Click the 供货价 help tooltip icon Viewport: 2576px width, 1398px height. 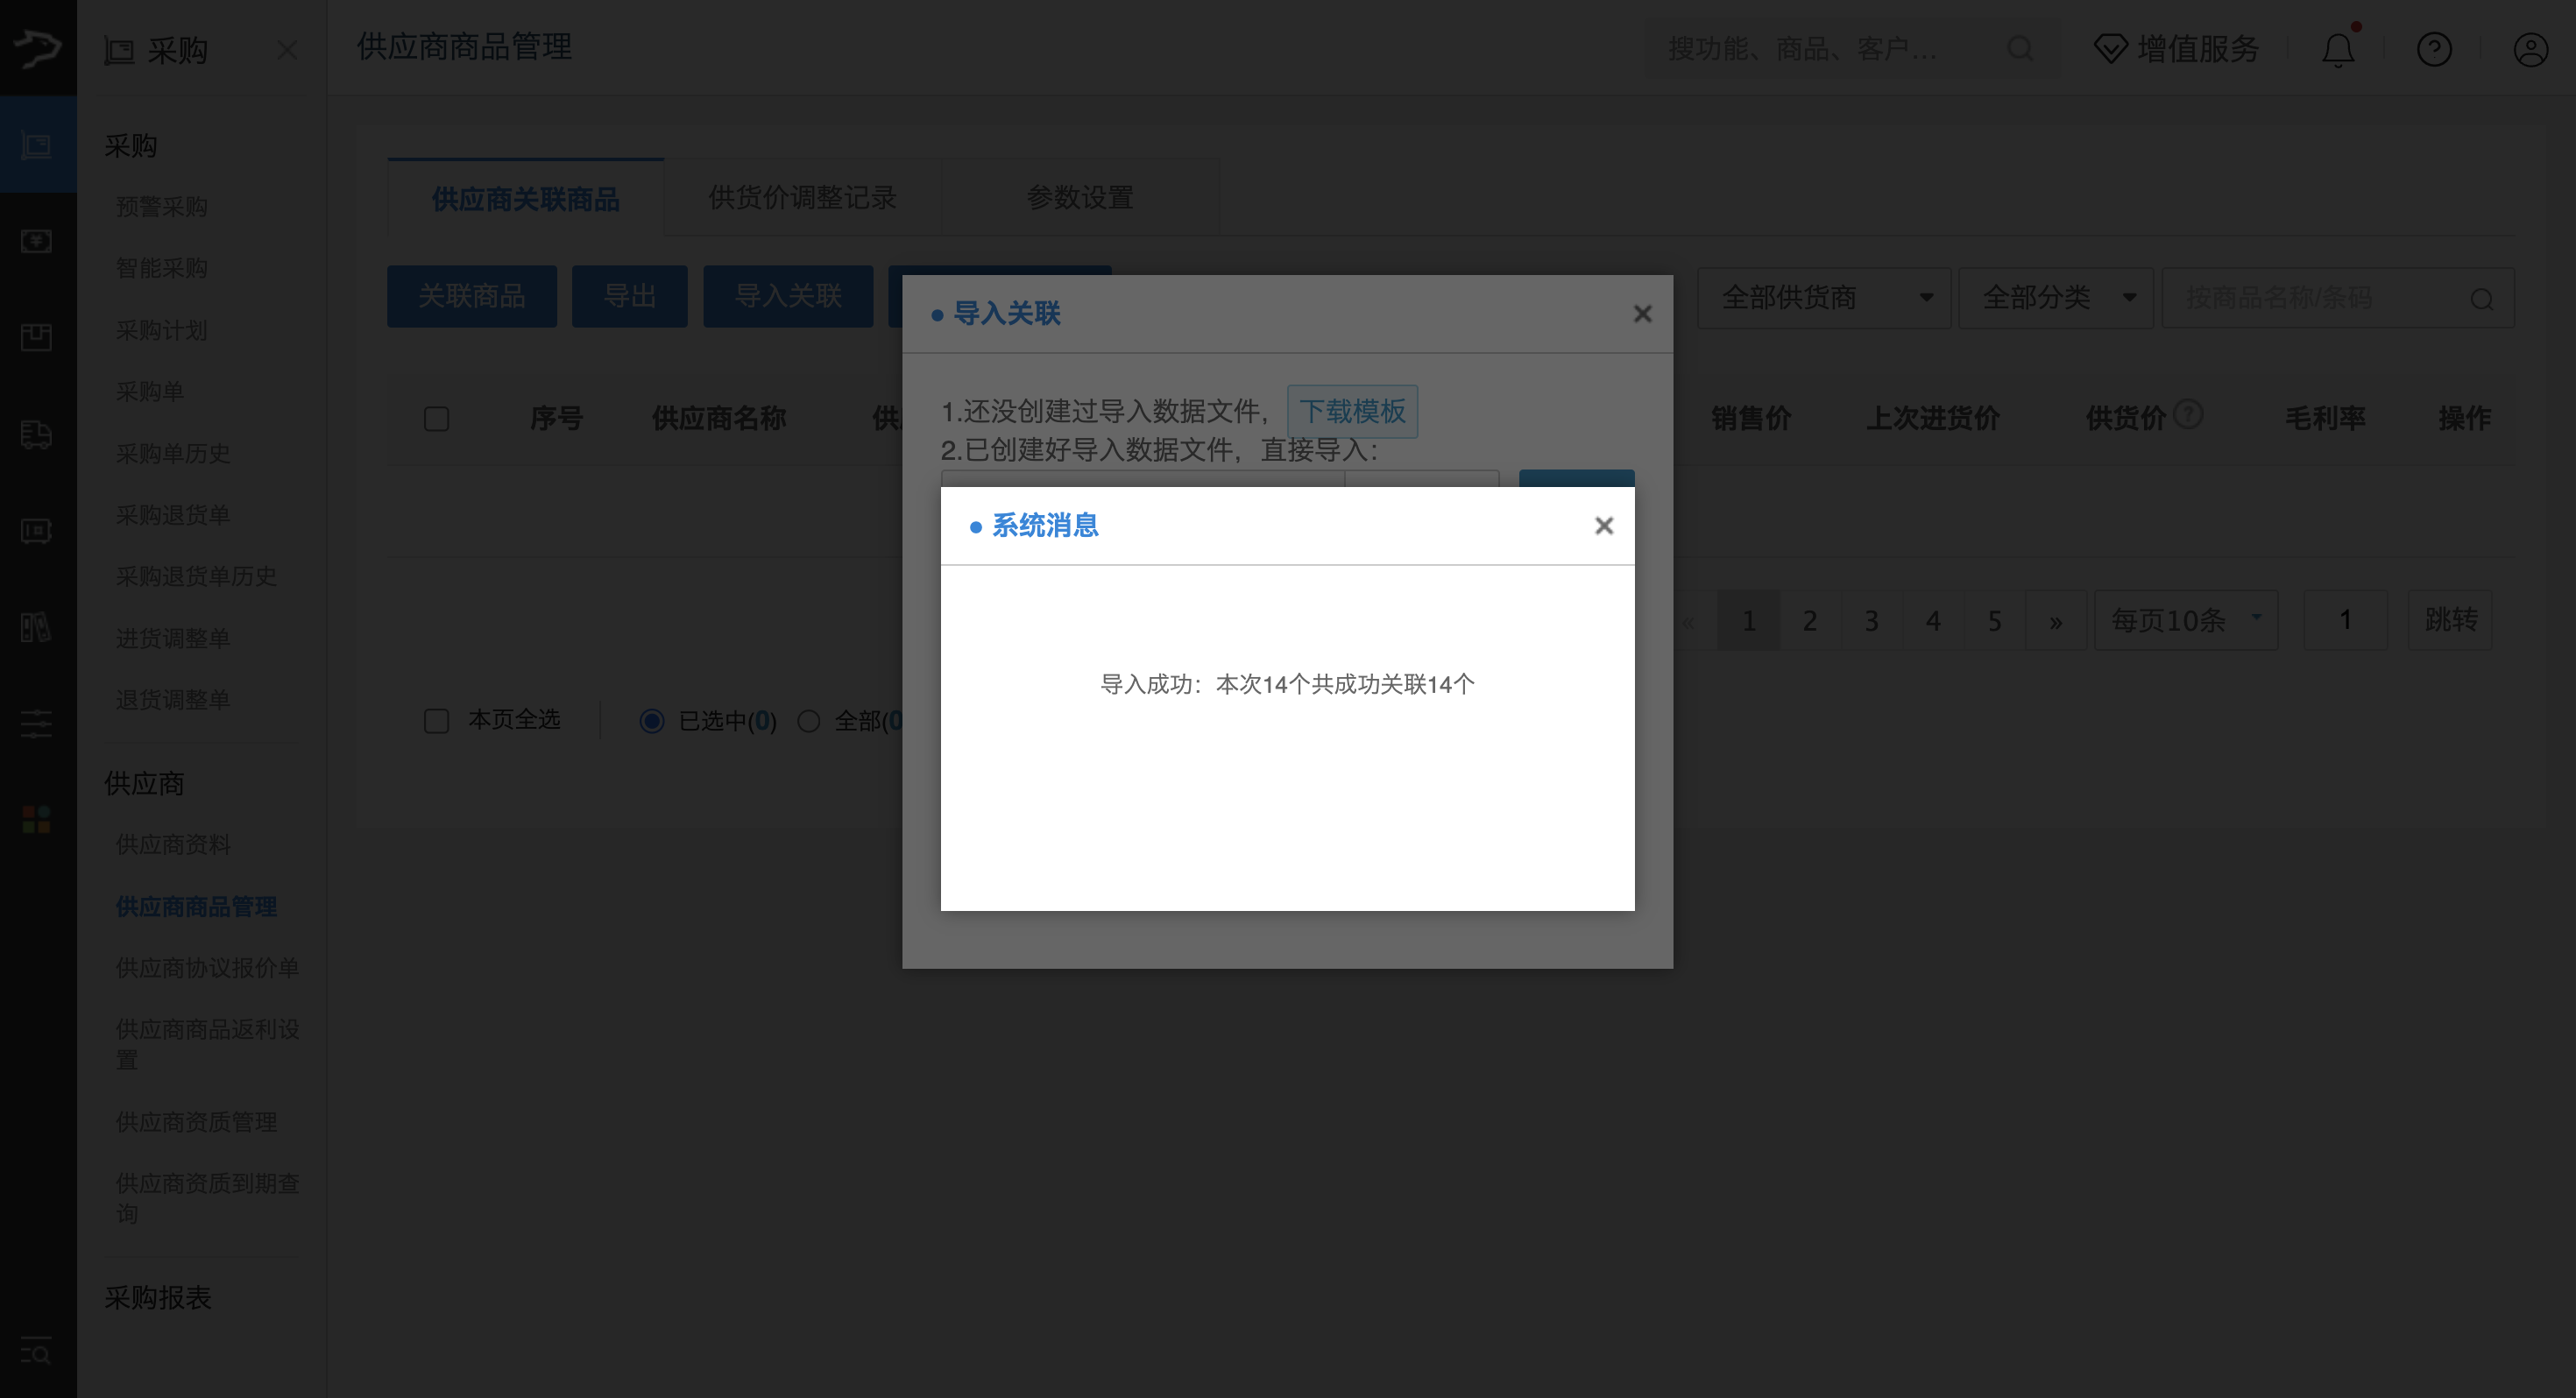(x=2188, y=413)
